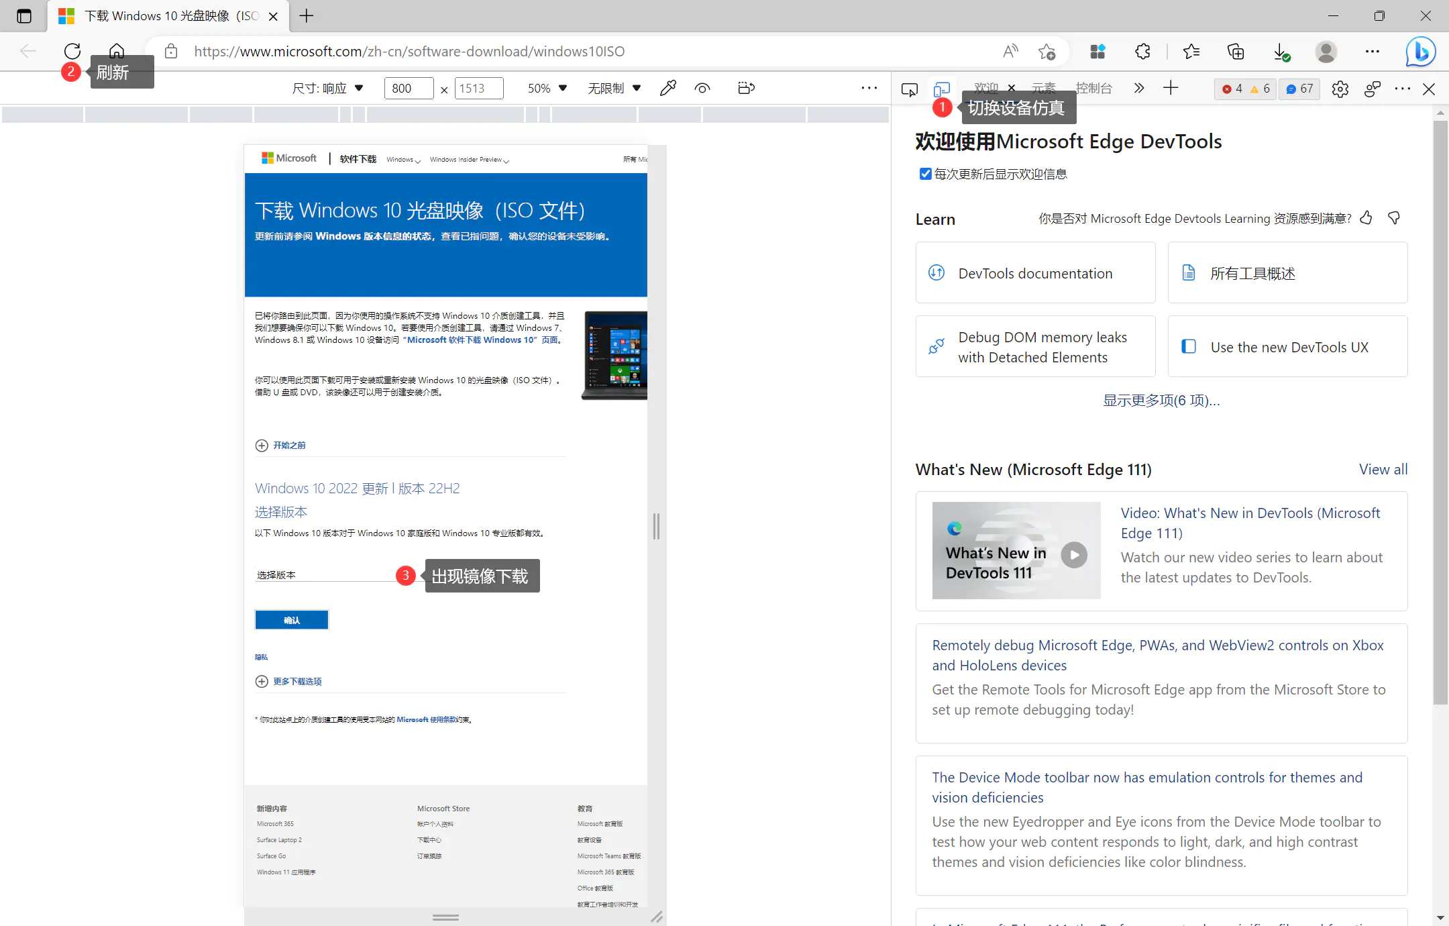This screenshot has height=926, width=1449.
Task: Uncheck show welcome after each update
Action: click(925, 174)
